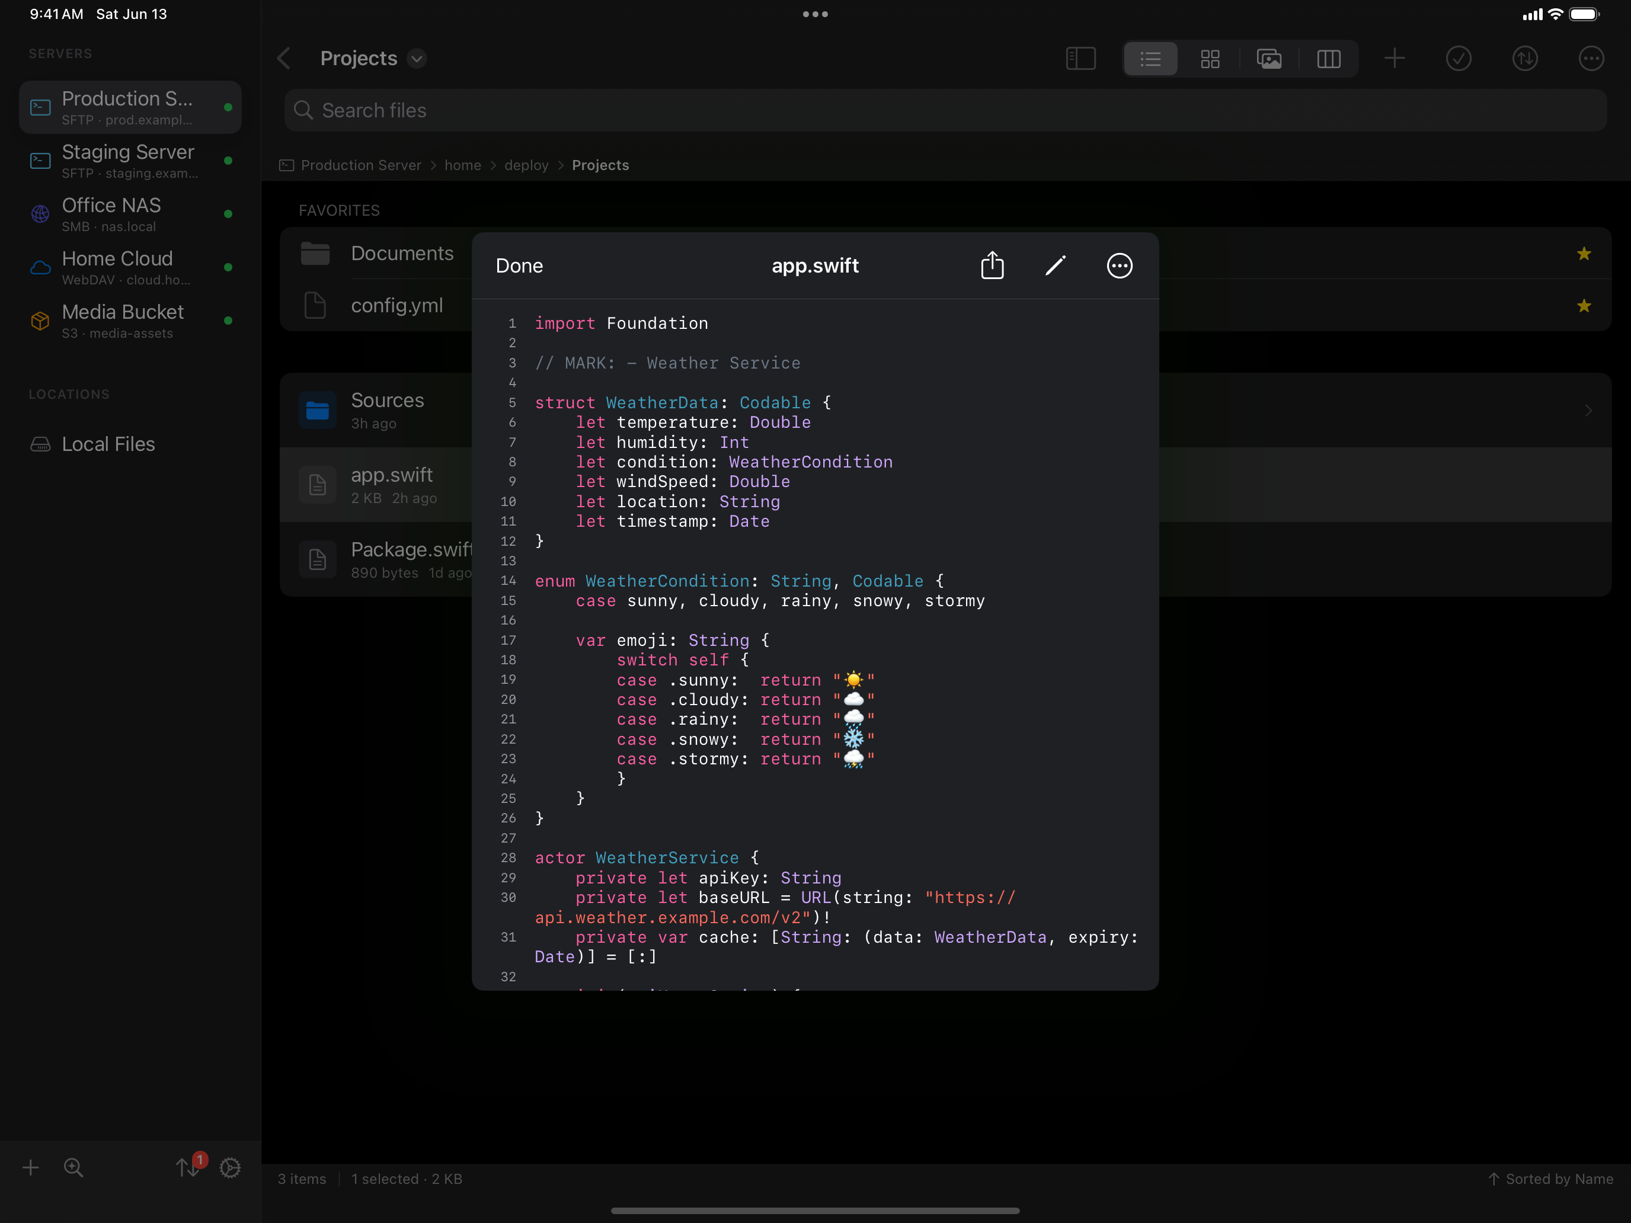Tap the three dots multitasking control
This screenshot has height=1223, width=1631.
815,14
